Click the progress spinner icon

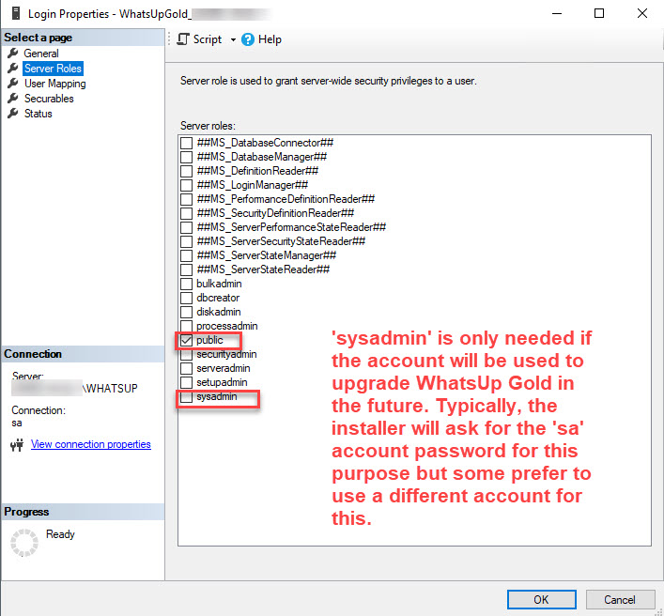(24, 543)
